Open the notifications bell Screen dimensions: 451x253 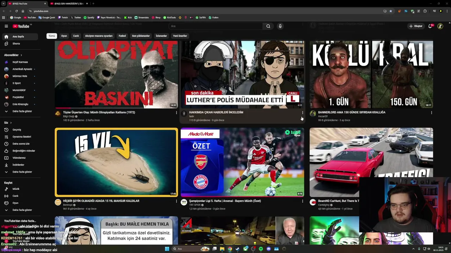[x=430, y=26]
